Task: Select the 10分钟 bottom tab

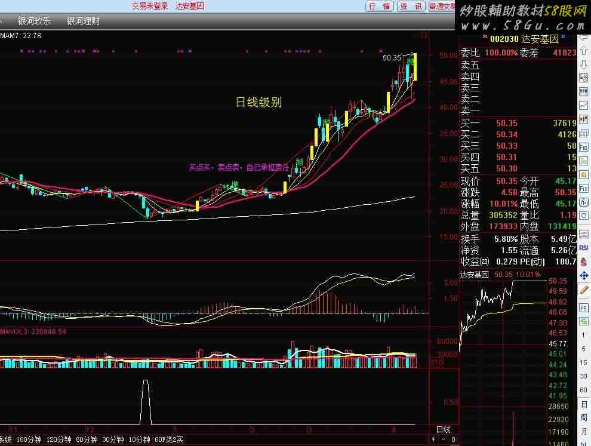Action: point(140,439)
